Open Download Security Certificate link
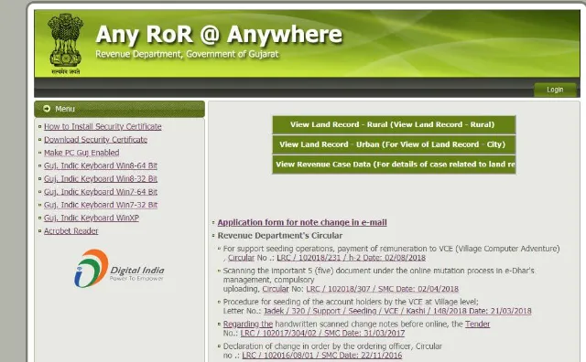 [95, 140]
